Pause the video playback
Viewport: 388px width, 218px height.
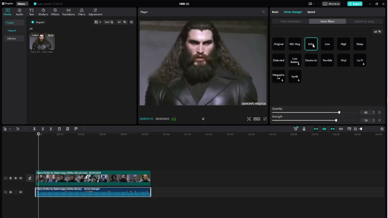[x=203, y=119]
